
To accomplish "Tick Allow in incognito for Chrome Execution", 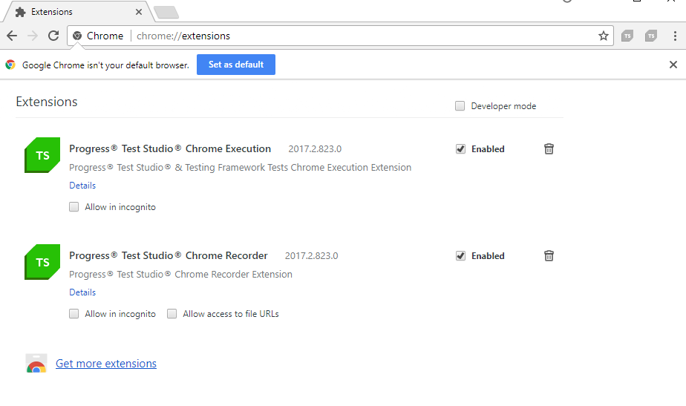I will pos(74,207).
